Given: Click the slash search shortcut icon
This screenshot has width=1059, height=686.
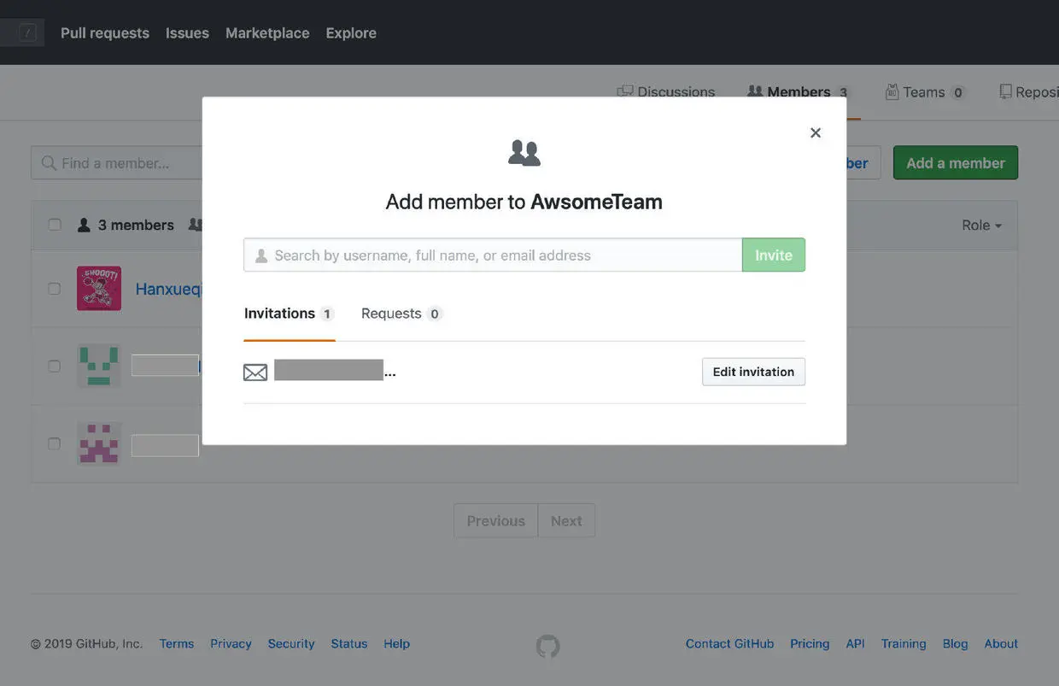Looking at the screenshot, I should click(27, 32).
